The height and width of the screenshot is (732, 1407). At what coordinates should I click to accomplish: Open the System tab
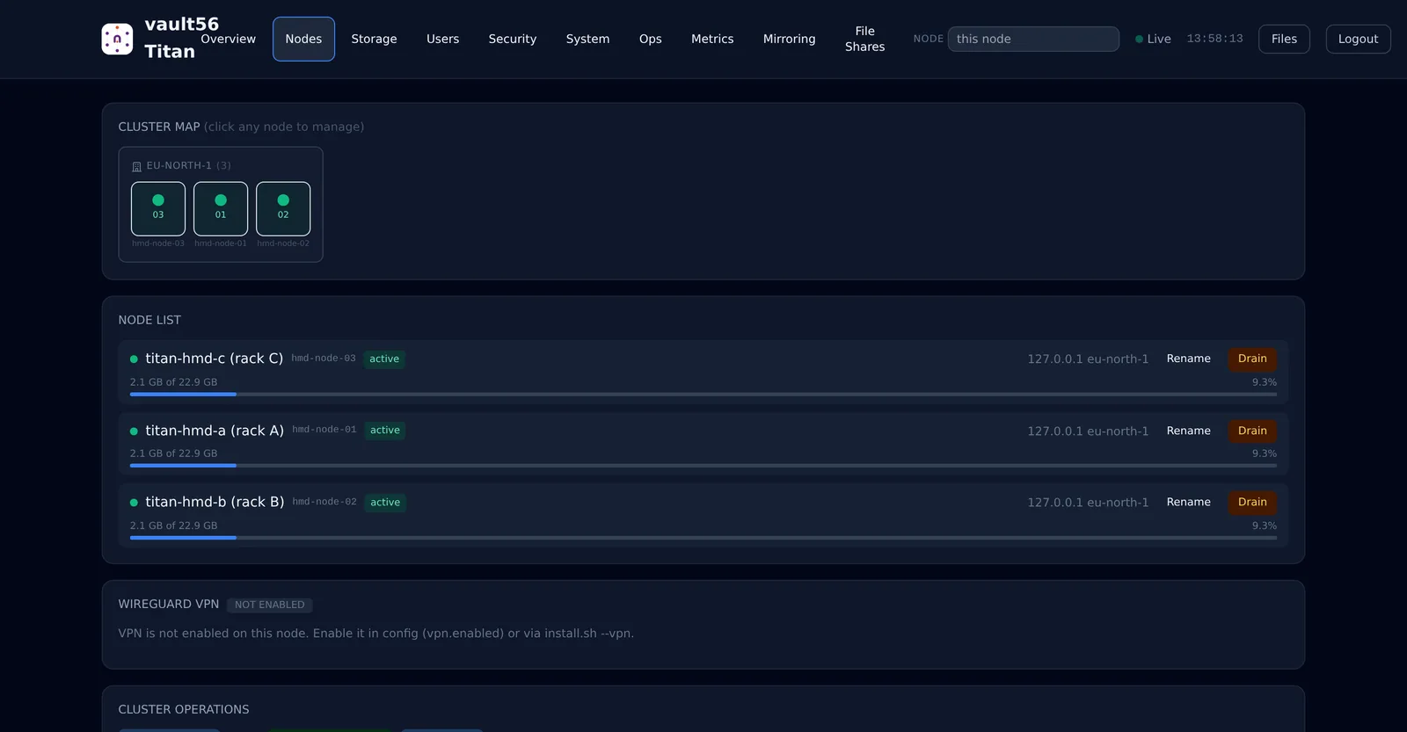pos(587,39)
